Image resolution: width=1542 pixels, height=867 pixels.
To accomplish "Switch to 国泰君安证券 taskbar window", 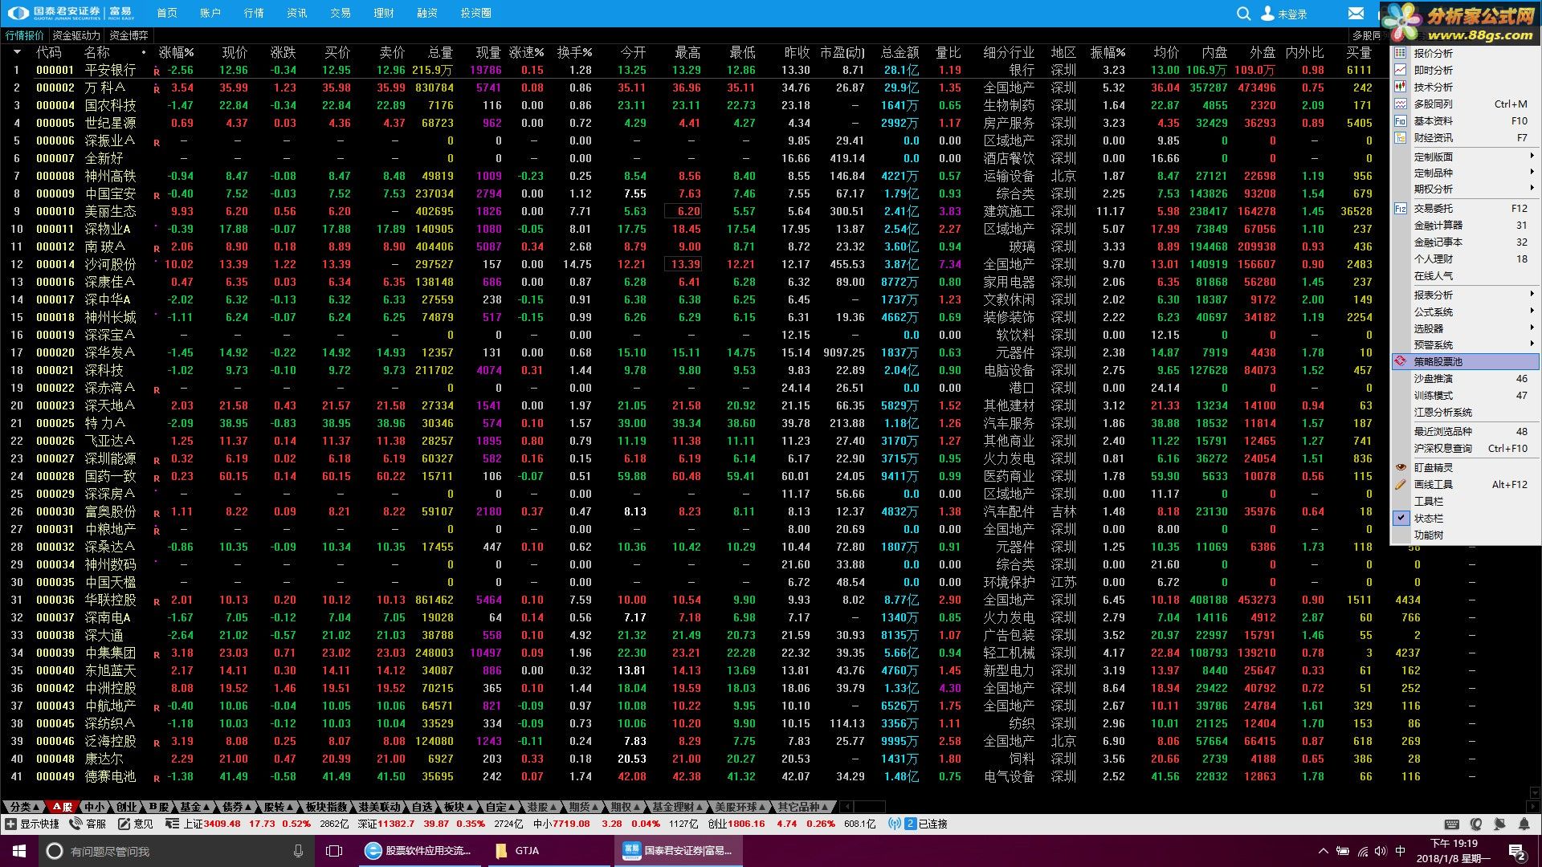I will [679, 851].
